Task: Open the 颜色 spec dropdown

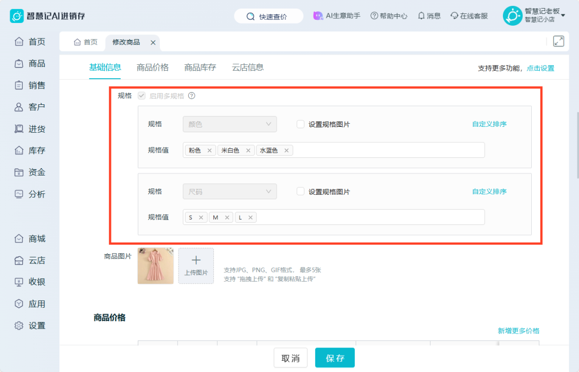Action: coord(229,124)
